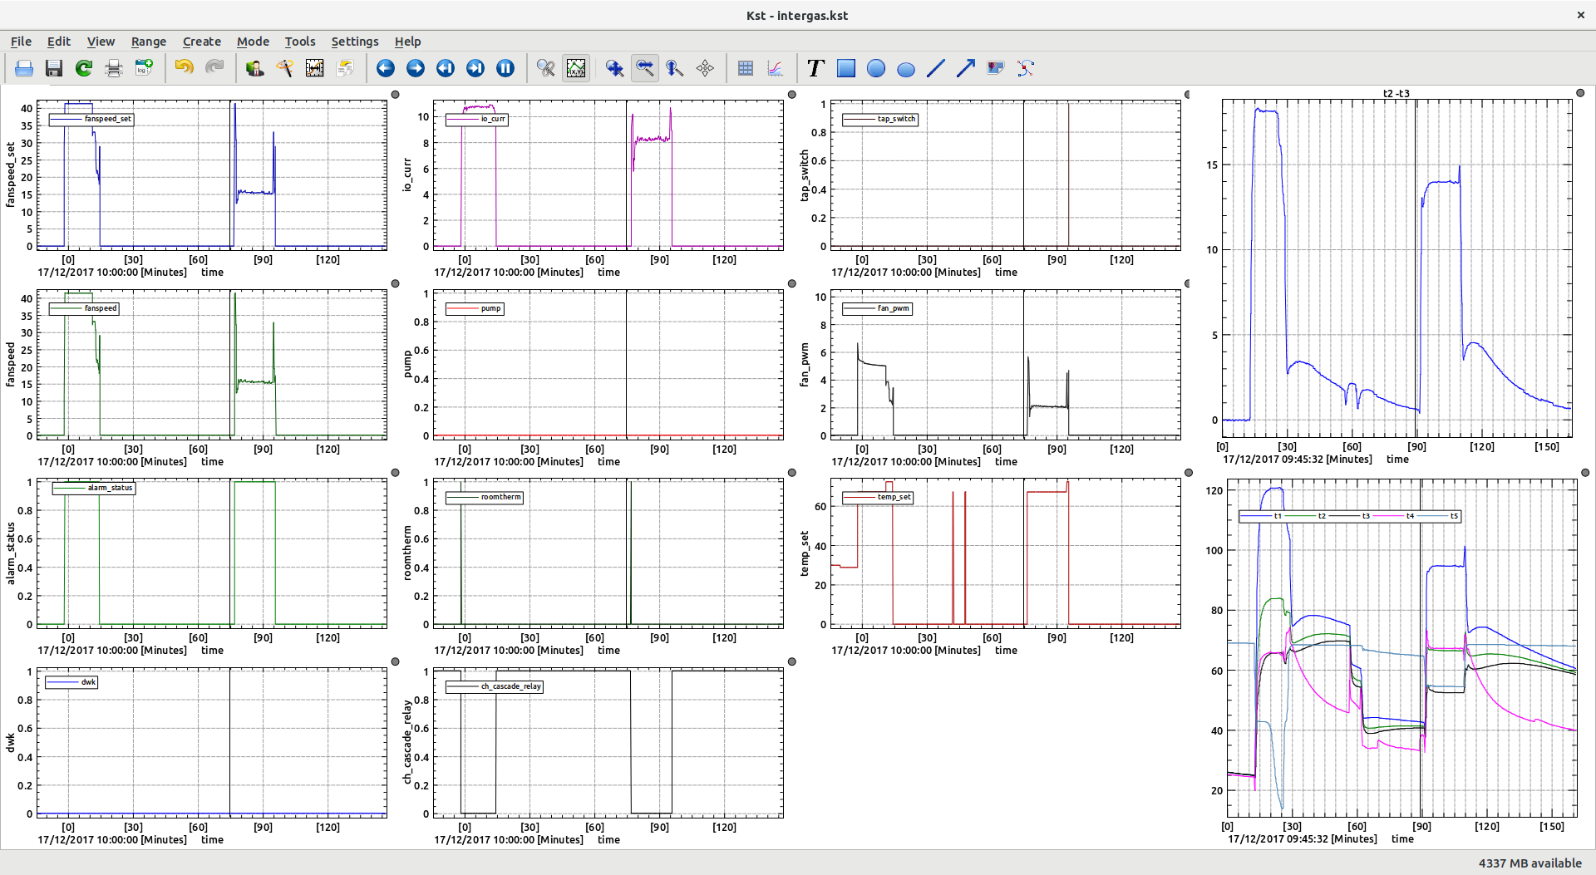This screenshot has width=1596, height=875.
Task: Reload data with the green refresh icon
Action: [x=84, y=68]
